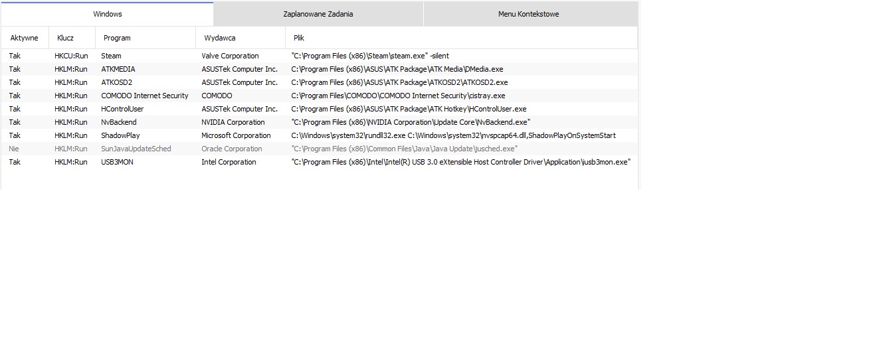The image size is (889, 361).
Task: Click the Microsoft Corporation publisher cell
Action: pyautogui.click(x=236, y=135)
